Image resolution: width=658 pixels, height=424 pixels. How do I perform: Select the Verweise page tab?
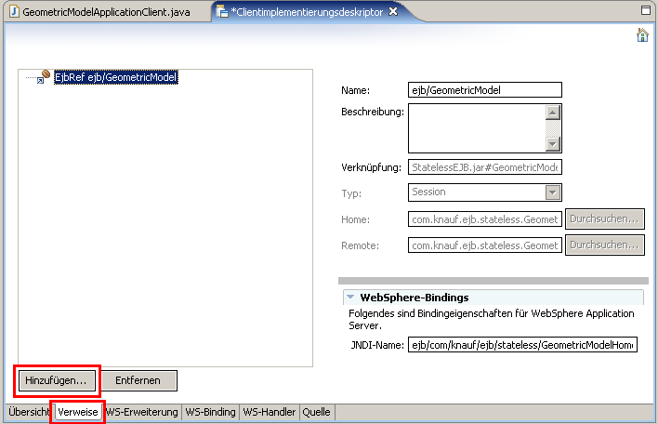coord(78,412)
